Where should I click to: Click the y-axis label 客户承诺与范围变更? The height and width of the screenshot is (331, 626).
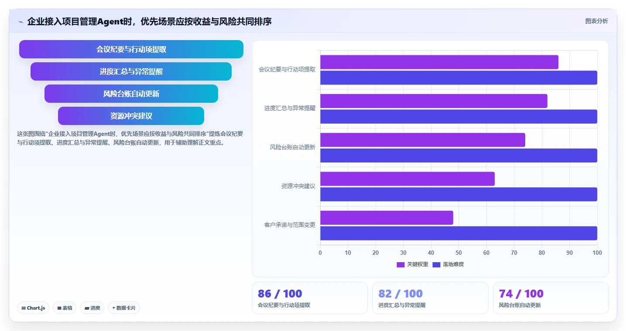click(x=290, y=225)
